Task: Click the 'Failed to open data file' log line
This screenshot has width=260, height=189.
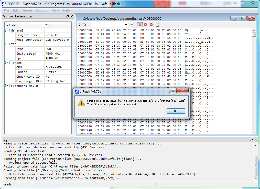Action: tap(62, 166)
